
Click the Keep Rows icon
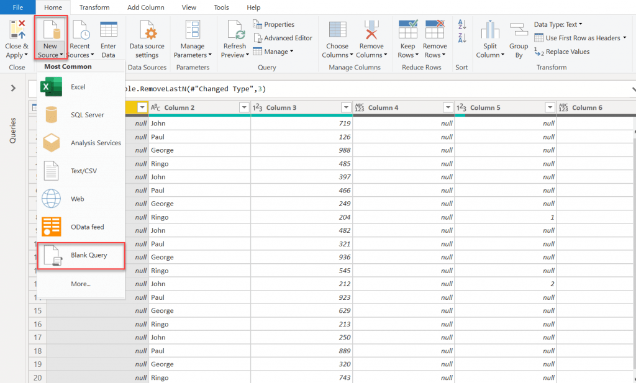pyautogui.click(x=407, y=29)
